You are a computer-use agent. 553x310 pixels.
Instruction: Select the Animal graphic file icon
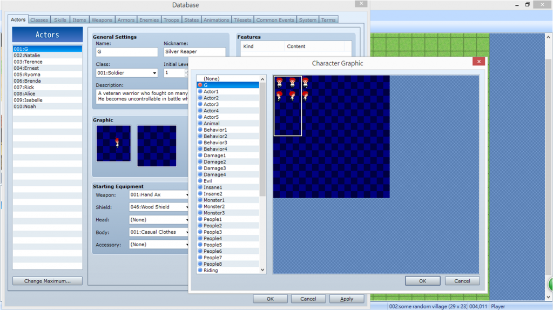(200, 124)
